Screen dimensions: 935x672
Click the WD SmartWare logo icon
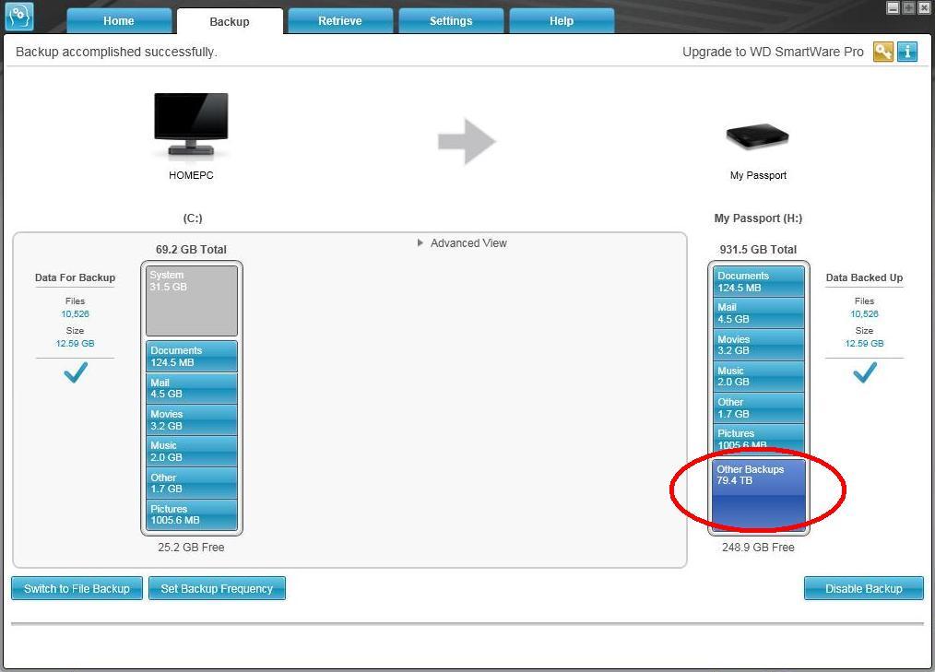tap(19, 16)
